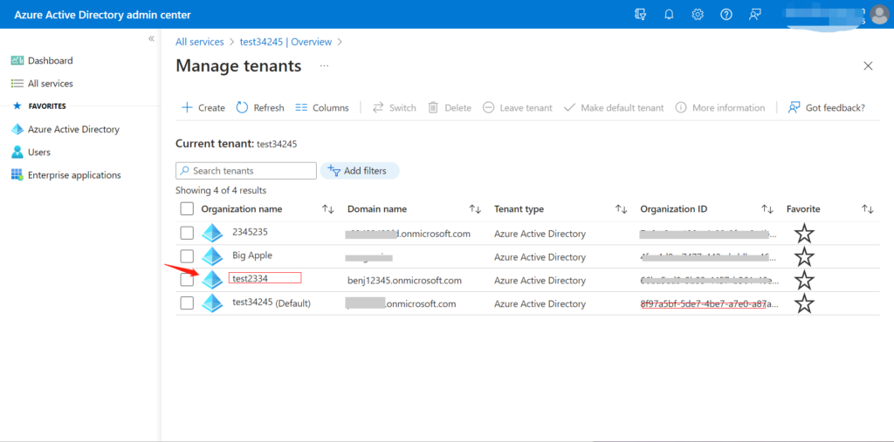Click the feedback icon in top header
The image size is (894, 442).
(x=755, y=15)
